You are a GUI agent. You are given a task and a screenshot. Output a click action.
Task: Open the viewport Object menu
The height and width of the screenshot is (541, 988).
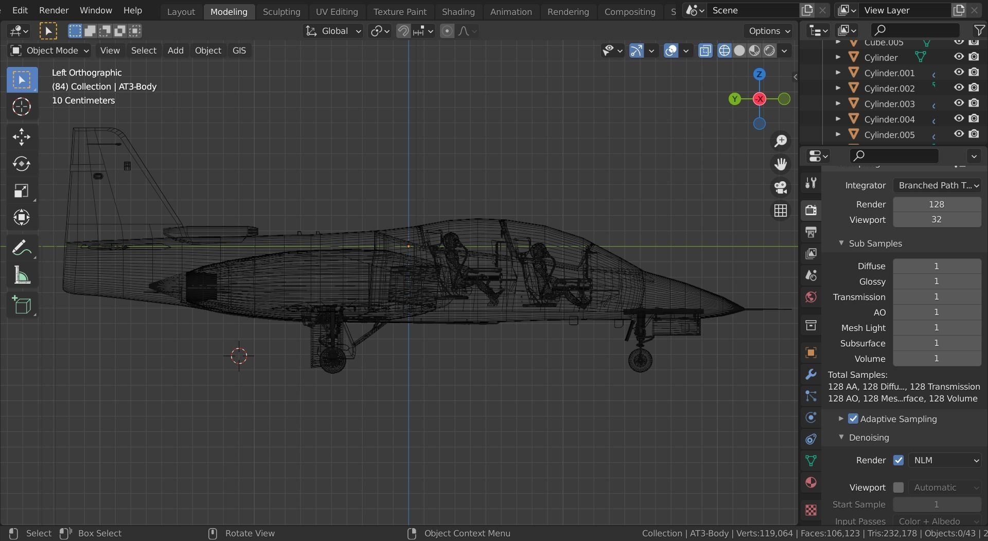coord(208,50)
